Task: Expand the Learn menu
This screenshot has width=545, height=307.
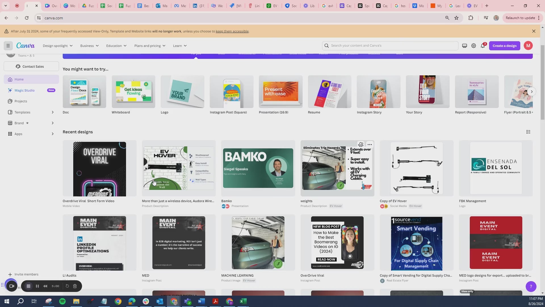Action: 180,46
